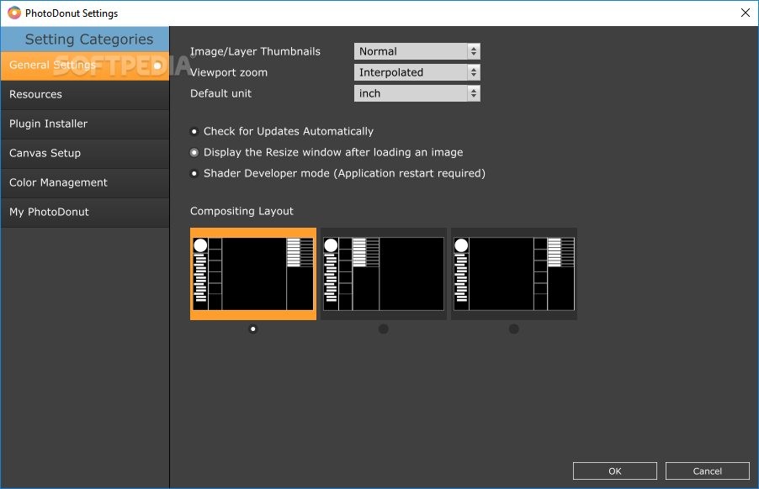Open Color Management settings
This screenshot has height=489, width=759.
(x=85, y=183)
